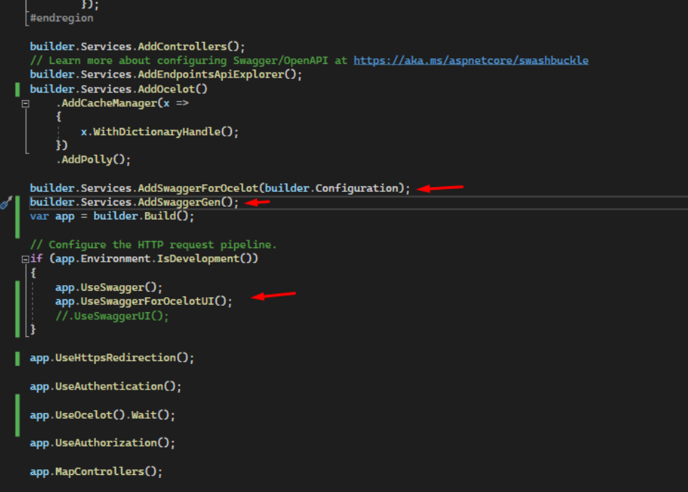Click app.UseOcelot().Wait(); line

(102, 415)
